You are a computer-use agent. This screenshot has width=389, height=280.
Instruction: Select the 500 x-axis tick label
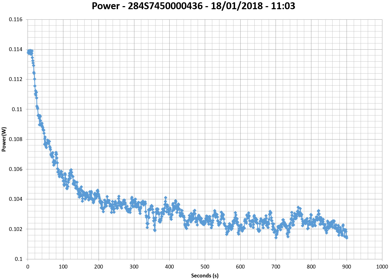(205, 267)
